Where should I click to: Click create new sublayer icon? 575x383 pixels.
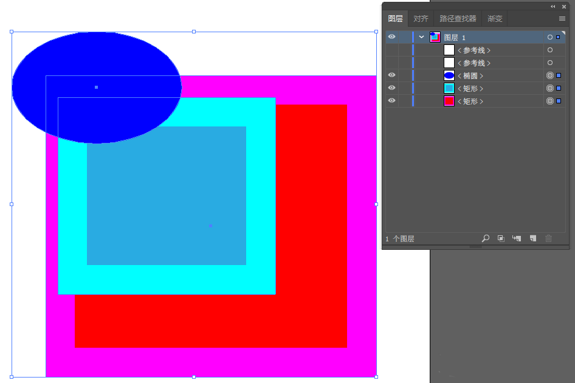point(517,238)
